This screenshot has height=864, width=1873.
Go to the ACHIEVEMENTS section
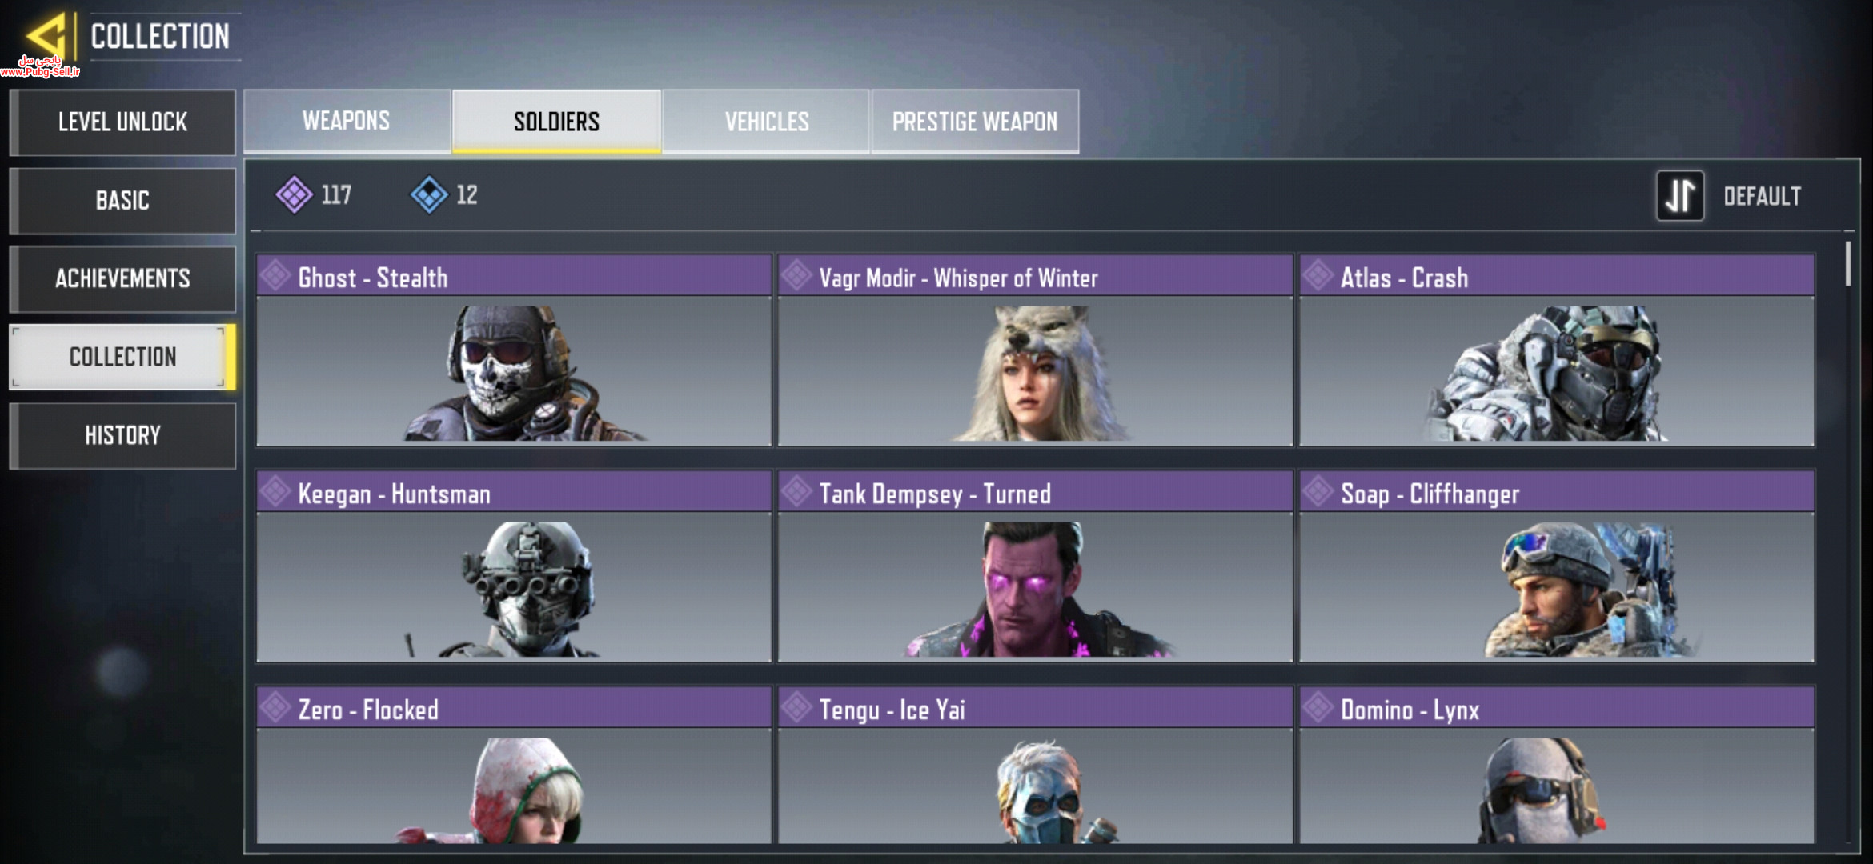pyautogui.click(x=122, y=278)
